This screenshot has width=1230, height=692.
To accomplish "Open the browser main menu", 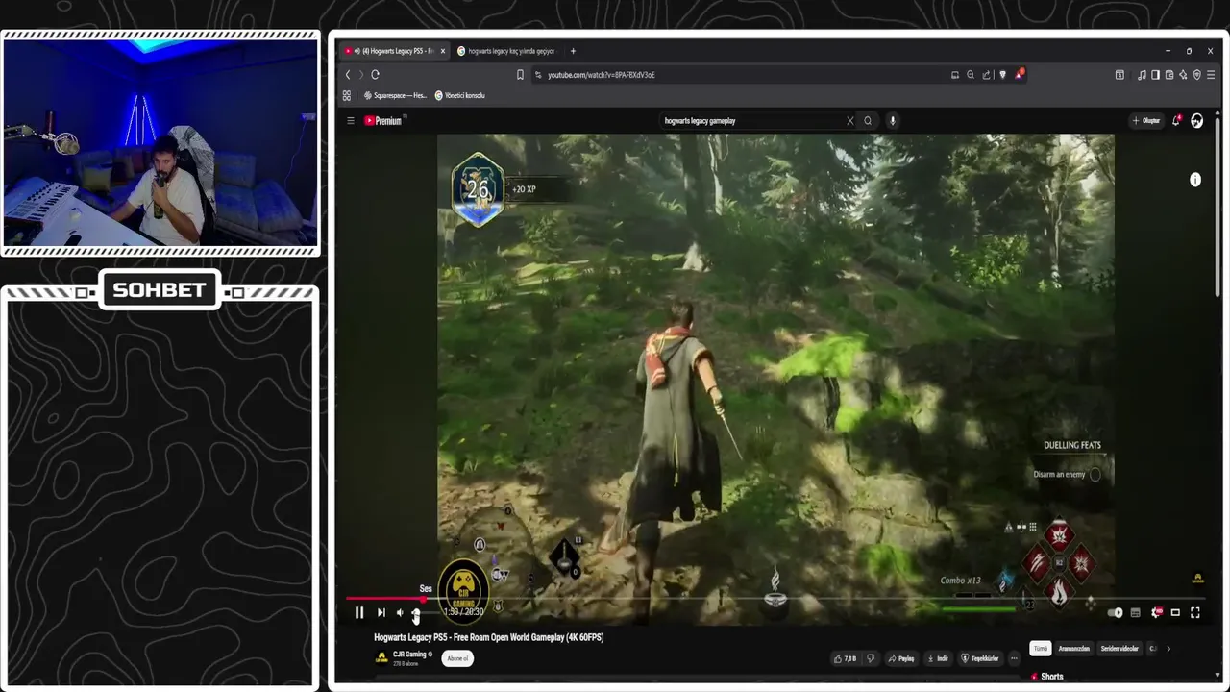I will pyautogui.click(x=1211, y=74).
